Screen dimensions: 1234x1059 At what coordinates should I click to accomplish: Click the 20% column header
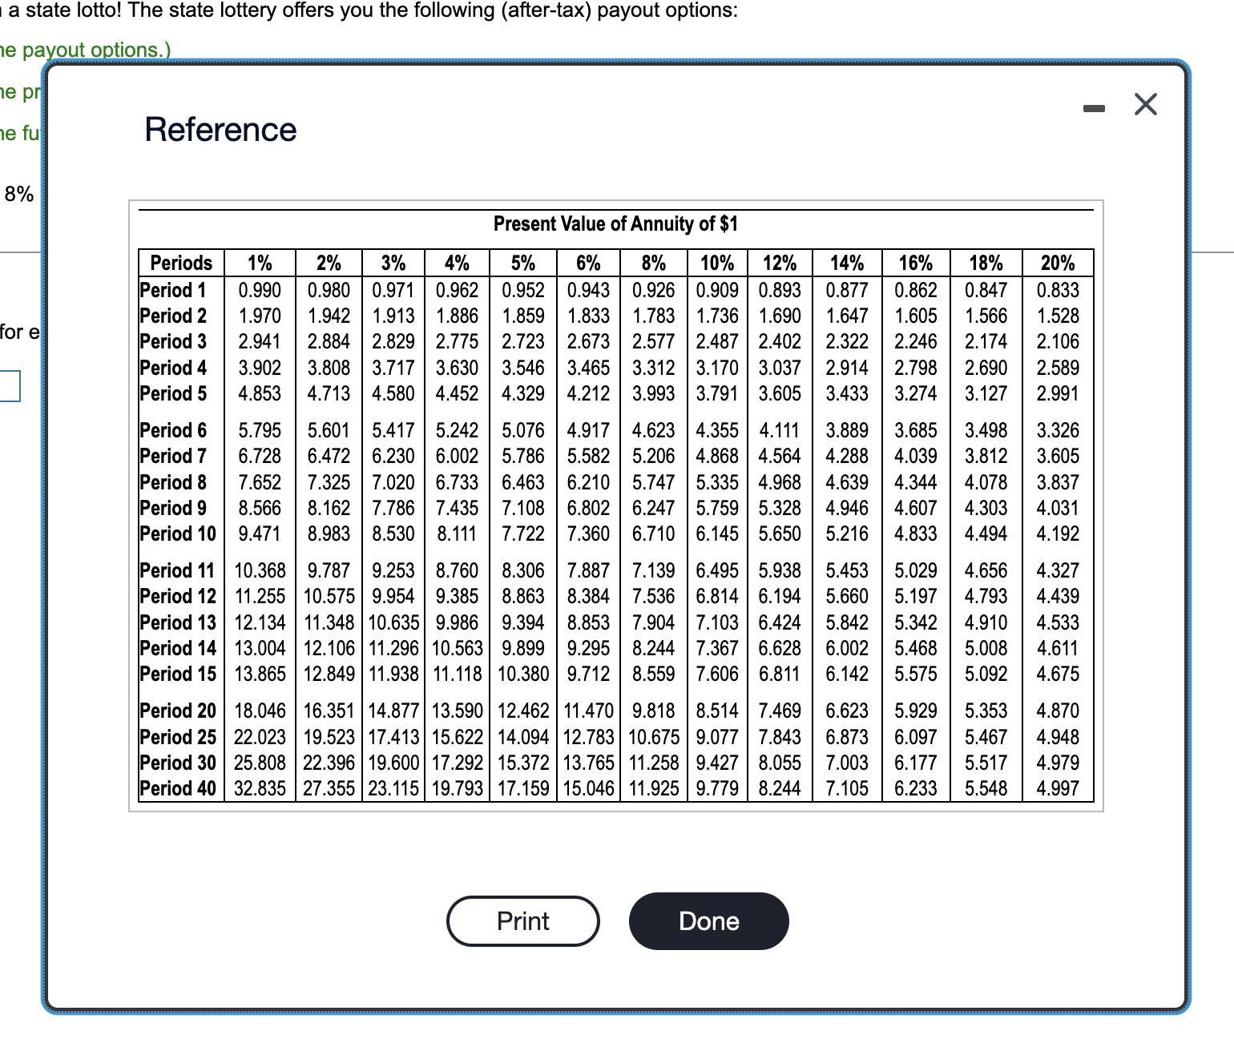point(1059,263)
